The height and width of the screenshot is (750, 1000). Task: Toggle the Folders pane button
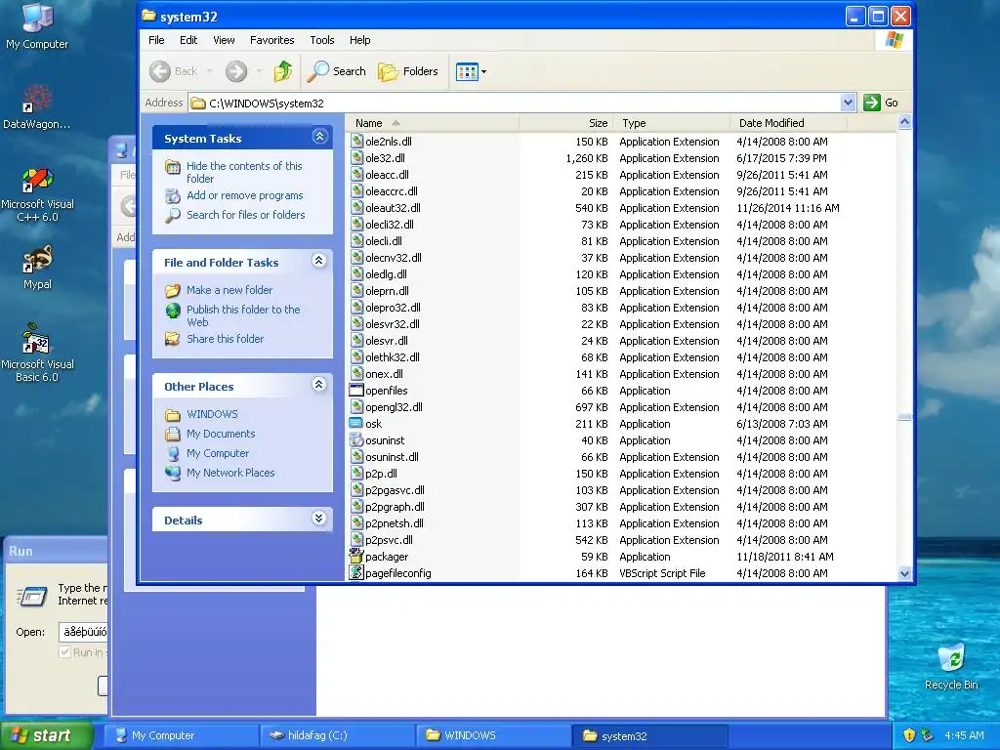pyautogui.click(x=407, y=71)
